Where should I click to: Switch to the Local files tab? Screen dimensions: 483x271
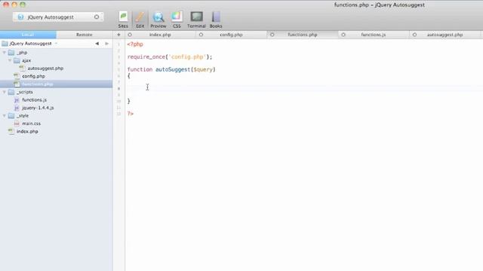coord(28,35)
